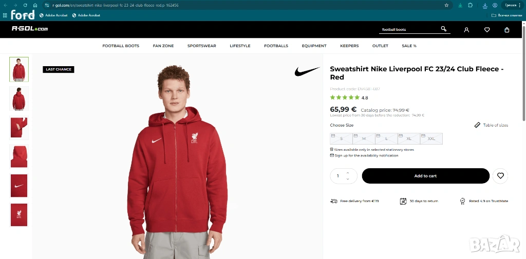This screenshot has width=526, height=259.
Task: Open the wishlist heart in header
Action: tap(487, 30)
